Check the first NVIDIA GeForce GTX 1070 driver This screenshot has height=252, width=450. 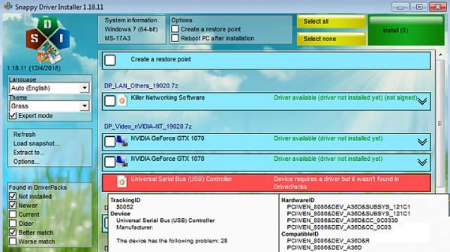pyautogui.click(x=110, y=141)
